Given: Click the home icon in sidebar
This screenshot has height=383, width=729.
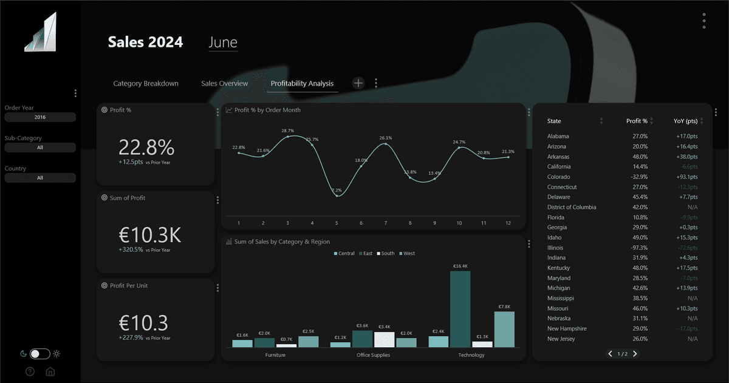Looking at the screenshot, I should (50, 371).
